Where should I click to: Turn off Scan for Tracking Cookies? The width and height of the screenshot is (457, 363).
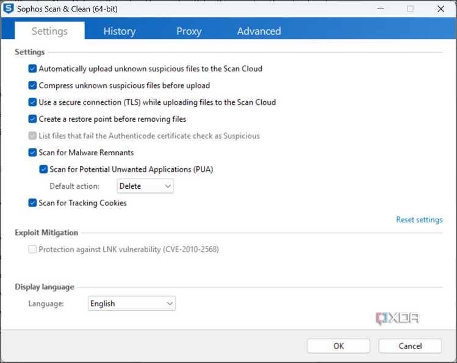[x=32, y=203]
